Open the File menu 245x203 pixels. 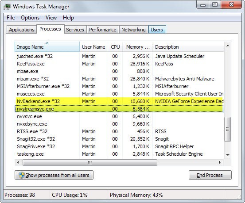11,18
